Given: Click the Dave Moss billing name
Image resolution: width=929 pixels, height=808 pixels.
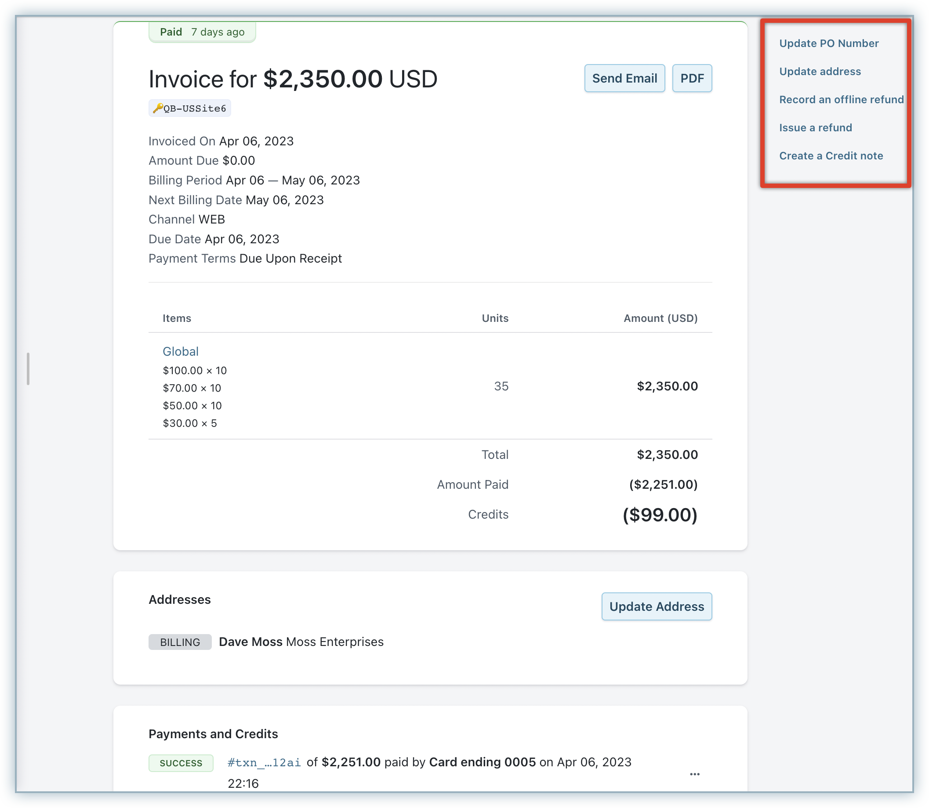Looking at the screenshot, I should click(x=250, y=642).
